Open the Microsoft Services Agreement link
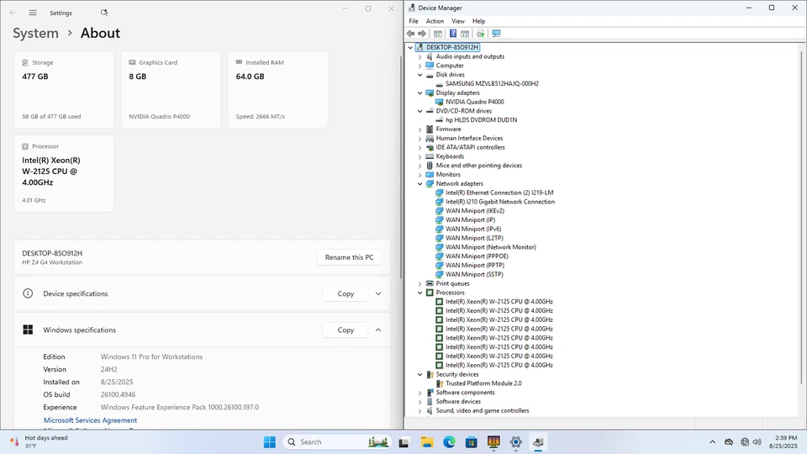Image resolution: width=807 pixels, height=454 pixels. (90, 420)
